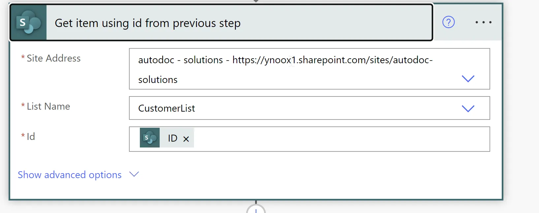
Task: Select the ID token label
Action: 173,138
